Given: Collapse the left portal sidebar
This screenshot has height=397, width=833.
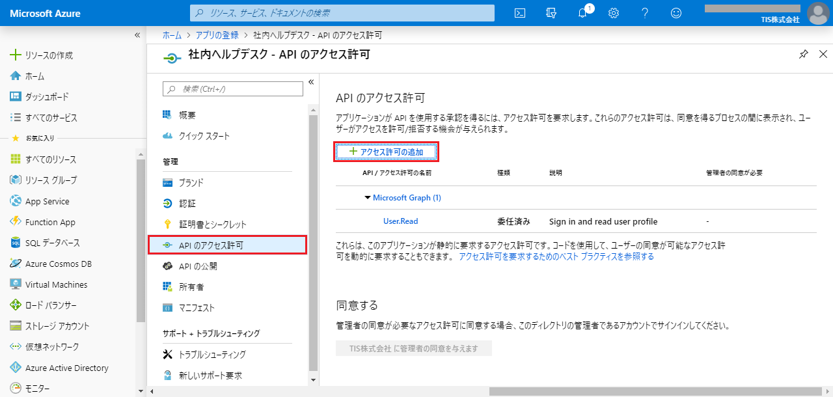Looking at the screenshot, I should pyautogui.click(x=137, y=34).
